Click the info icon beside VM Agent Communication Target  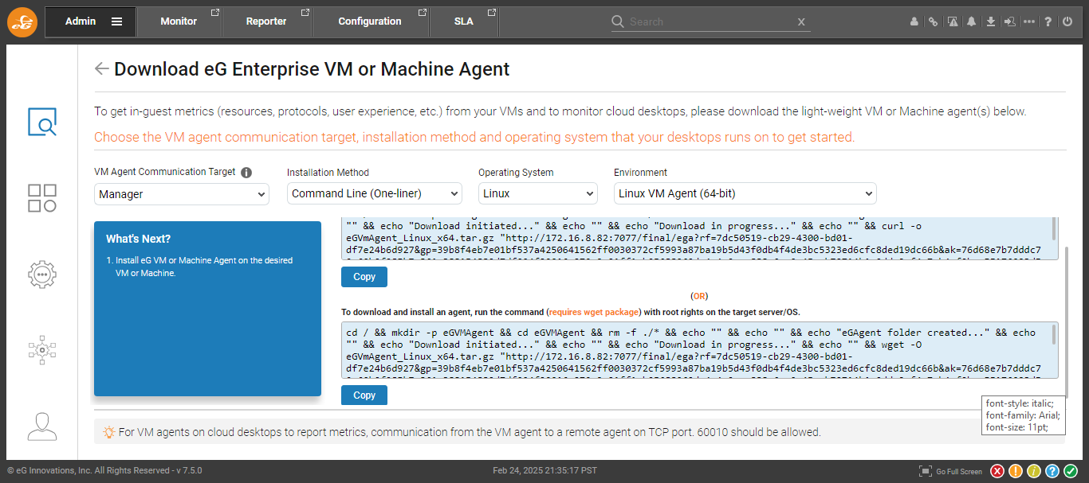[x=246, y=173]
